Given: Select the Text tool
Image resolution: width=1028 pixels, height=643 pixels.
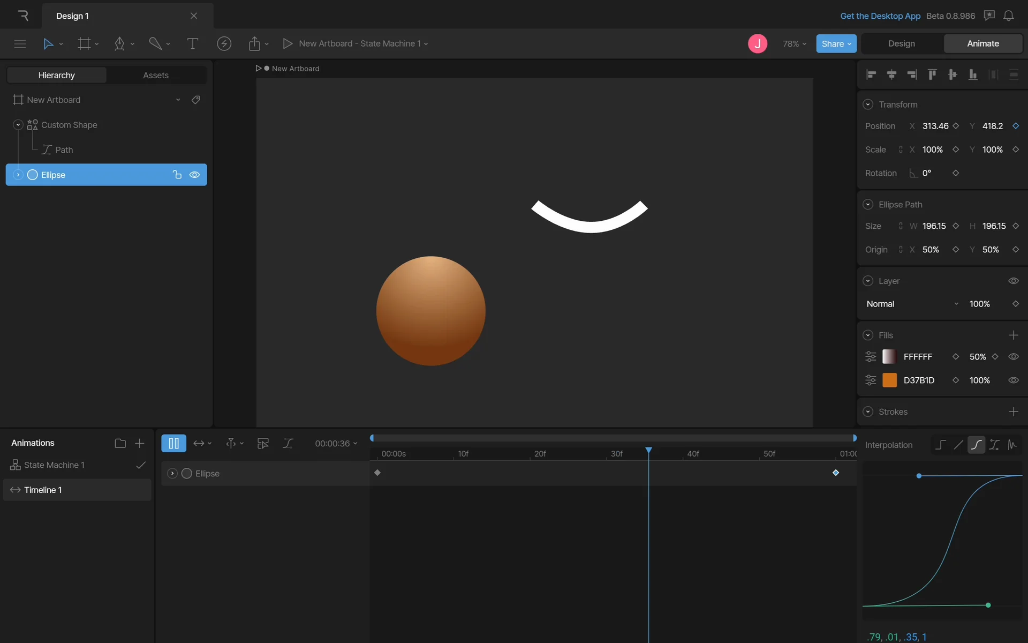Looking at the screenshot, I should [x=192, y=44].
